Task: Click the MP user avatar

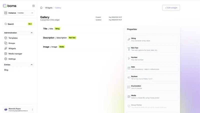Action: [6, 109]
